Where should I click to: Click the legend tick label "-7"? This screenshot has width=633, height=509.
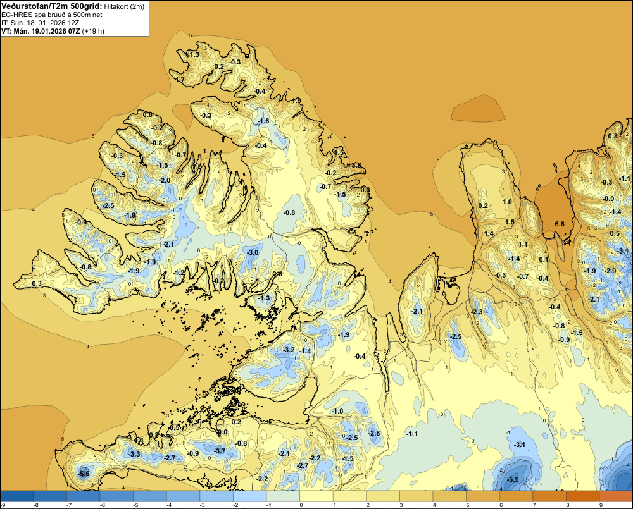[68, 505]
